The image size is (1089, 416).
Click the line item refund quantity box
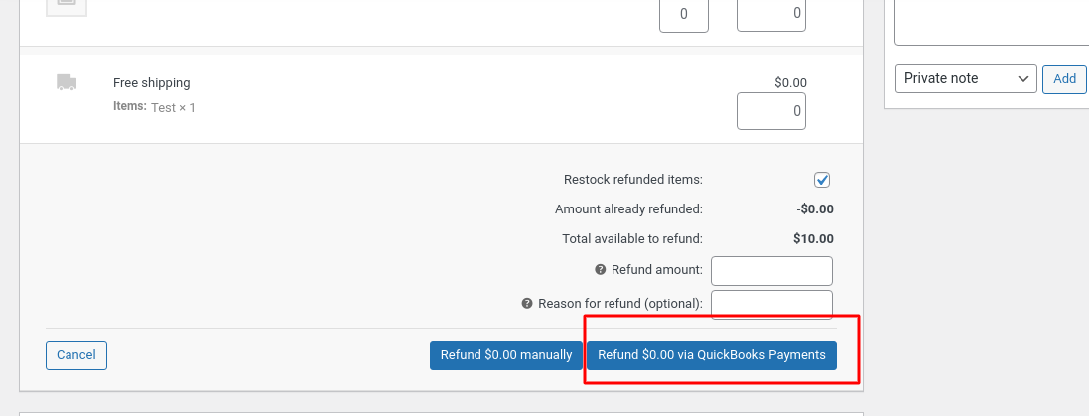tap(684, 15)
